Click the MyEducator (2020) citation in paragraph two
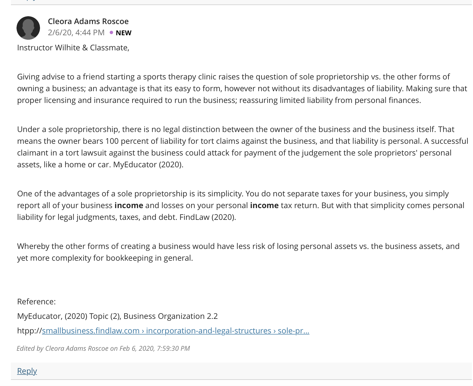Viewport: 473px width, 386px height. [148, 164]
